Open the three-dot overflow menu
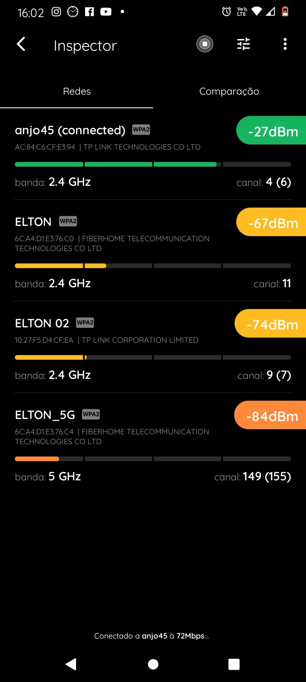 click(285, 44)
